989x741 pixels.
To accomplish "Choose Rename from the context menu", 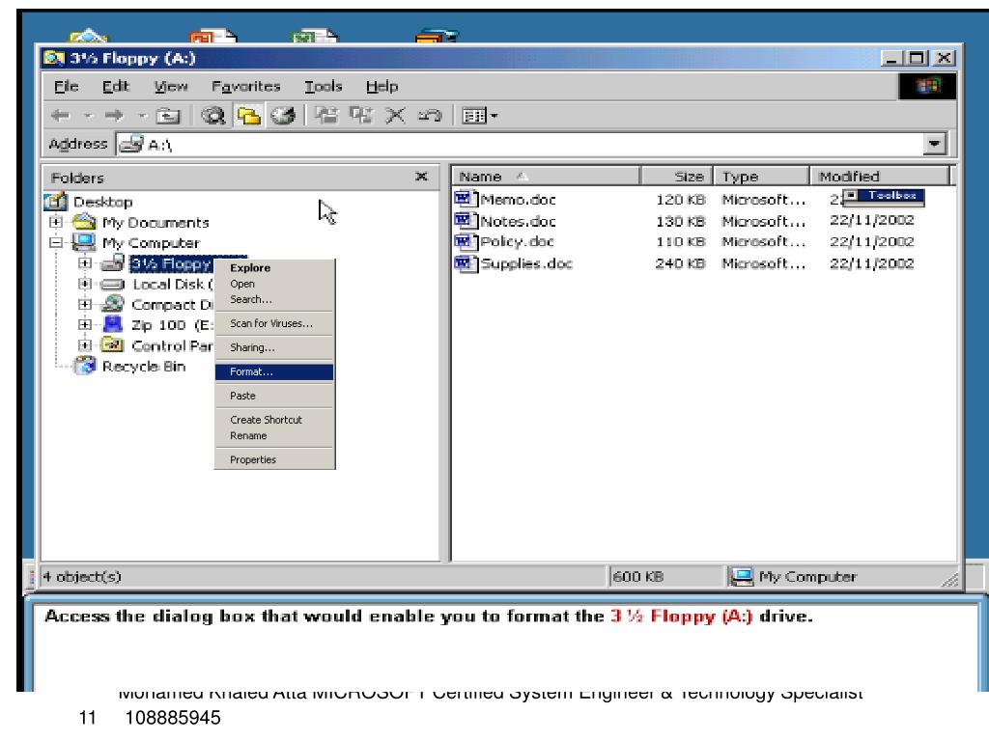I will tap(274, 436).
